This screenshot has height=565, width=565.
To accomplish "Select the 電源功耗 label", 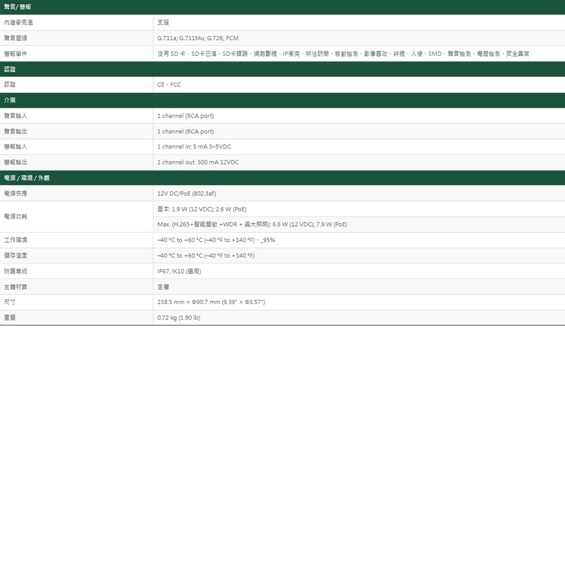I will (x=15, y=216).
